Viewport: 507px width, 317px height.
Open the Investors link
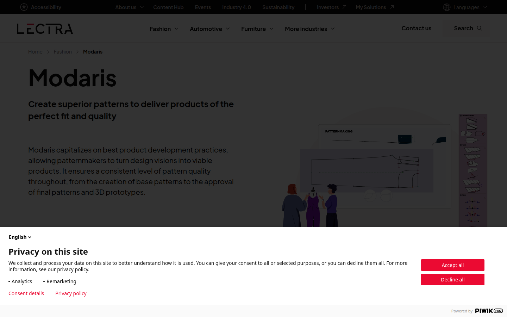(328, 7)
